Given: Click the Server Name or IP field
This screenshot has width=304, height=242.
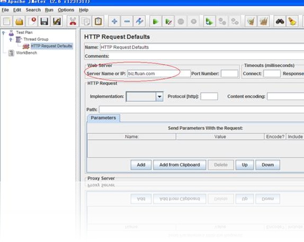Looking at the screenshot, I should pyautogui.click(x=159, y=74).
